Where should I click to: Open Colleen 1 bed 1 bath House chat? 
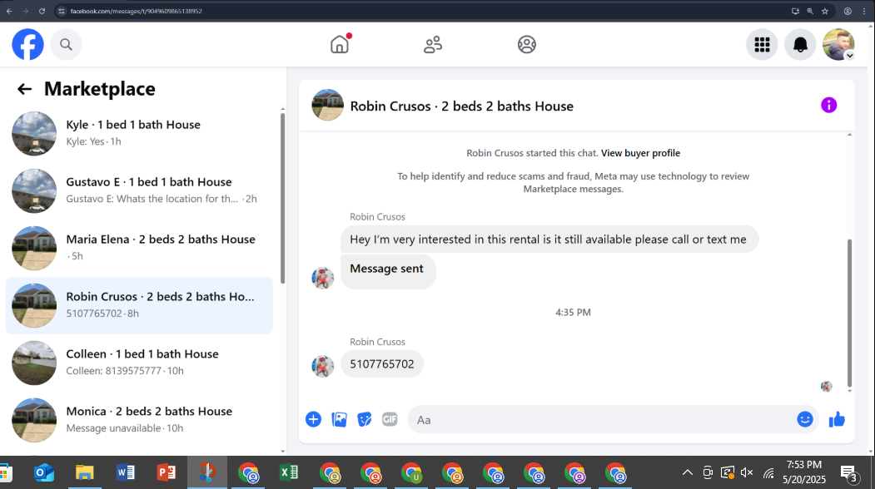point(139,363)
